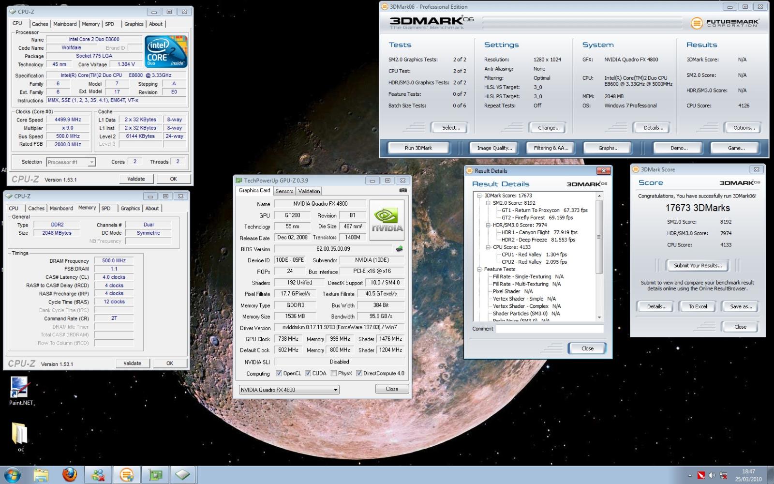Click the GPU-Z title bar icon
Image resolution: width=774 pixels, height=484 pixels.
coord(239,181)
